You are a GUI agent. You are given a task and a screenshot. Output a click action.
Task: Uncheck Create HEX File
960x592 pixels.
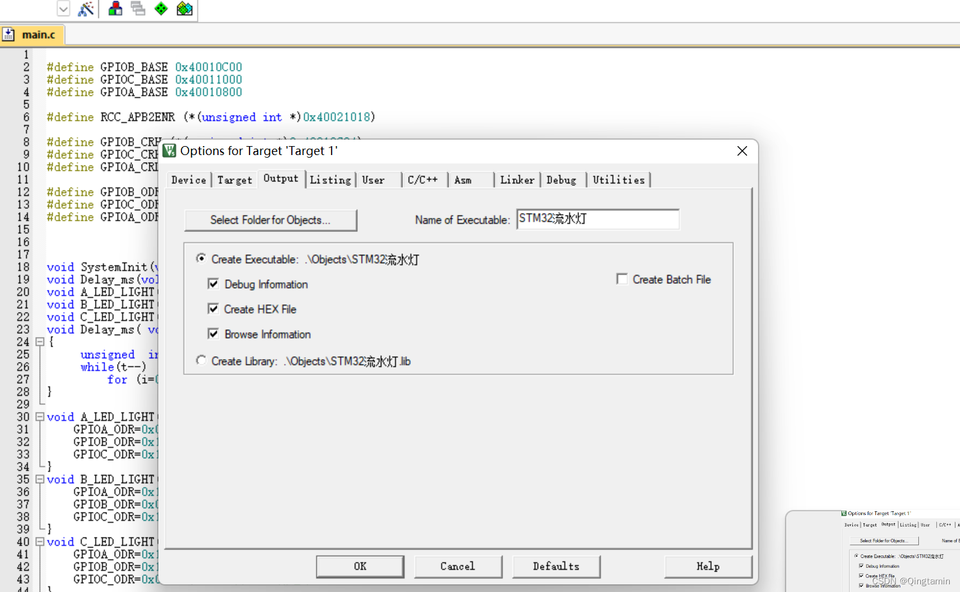click(214, 309)
